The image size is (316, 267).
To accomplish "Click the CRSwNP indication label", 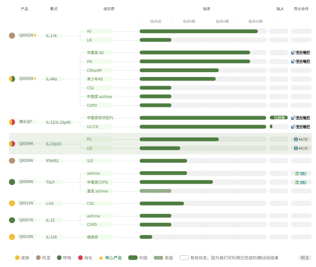I will coord(98,70).
